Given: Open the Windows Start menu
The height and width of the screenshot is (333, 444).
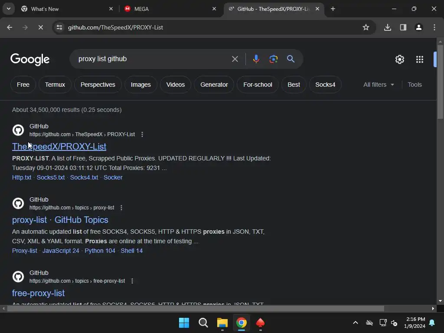Looking at the screenshot, I should coord(184,323).
